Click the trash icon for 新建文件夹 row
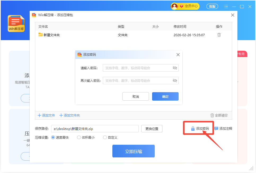The width and height of the screenshot is (256, 173). [x=219, y=35]
